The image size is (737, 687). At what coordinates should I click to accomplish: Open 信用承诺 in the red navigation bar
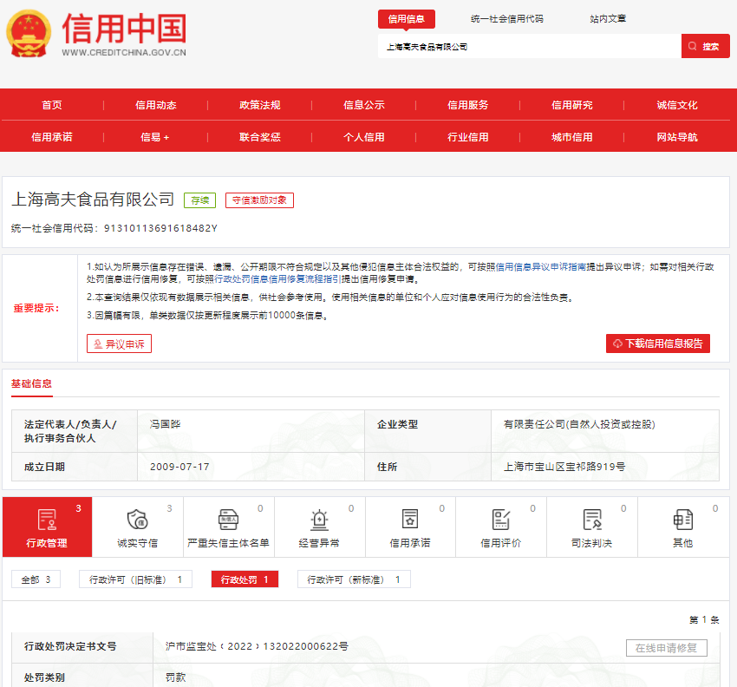tap(52, 137)
